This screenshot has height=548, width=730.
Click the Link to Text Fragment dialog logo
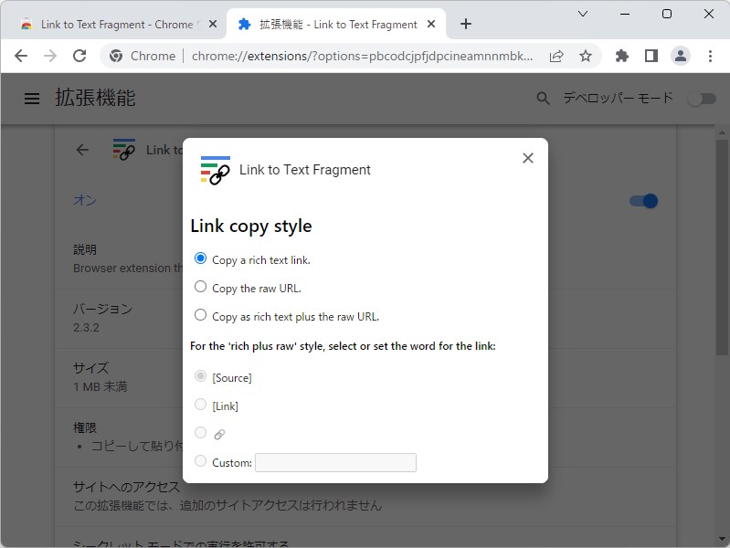pos(215,170)
